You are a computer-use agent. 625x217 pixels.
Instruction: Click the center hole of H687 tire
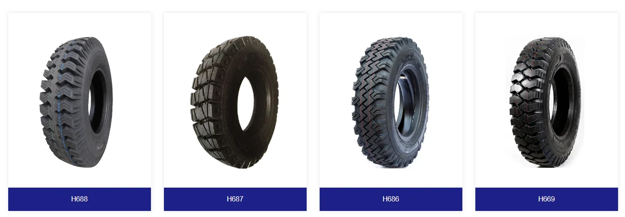[247, 104]
